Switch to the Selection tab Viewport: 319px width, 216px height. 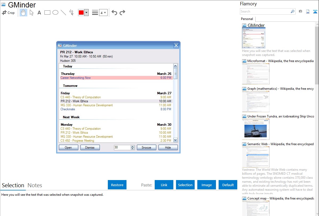click(x=13, y=185)
